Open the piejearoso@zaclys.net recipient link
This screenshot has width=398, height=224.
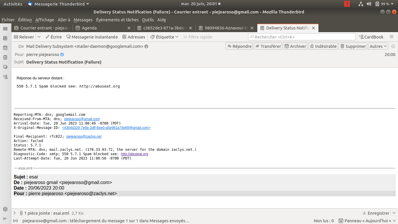click(x=84, y=136)
